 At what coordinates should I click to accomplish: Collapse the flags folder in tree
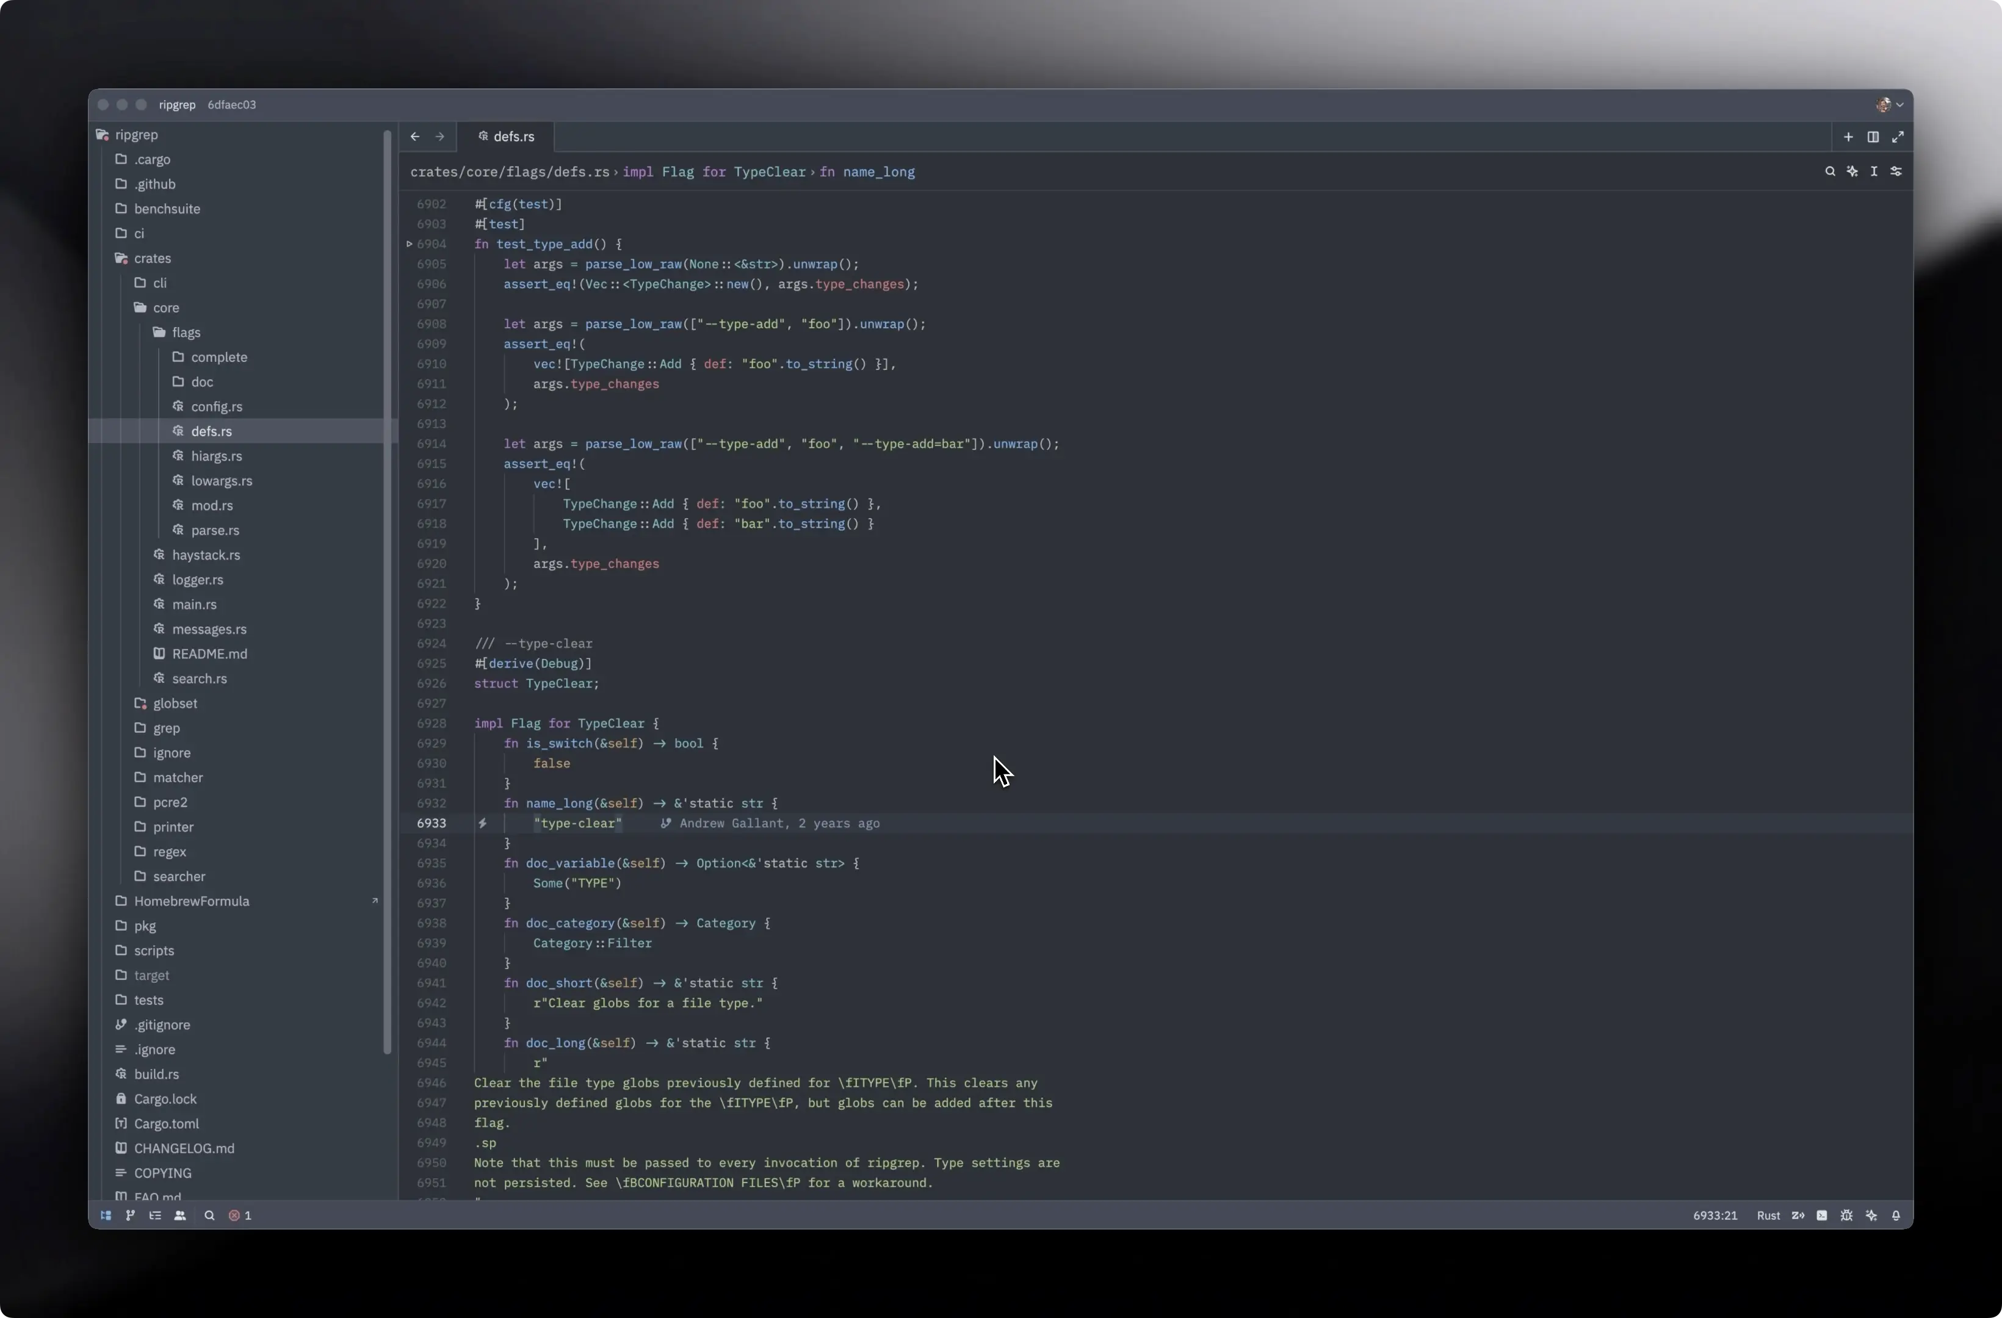point(185,332)
